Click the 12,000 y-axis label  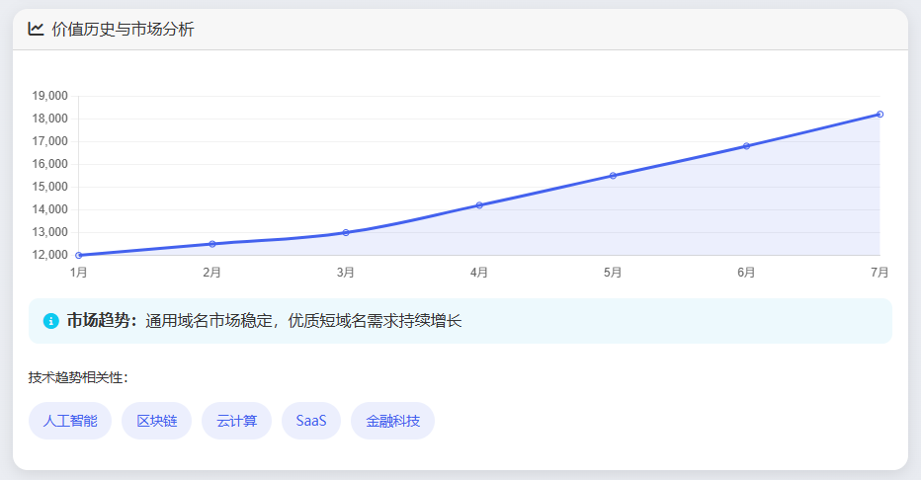point(50,255)
